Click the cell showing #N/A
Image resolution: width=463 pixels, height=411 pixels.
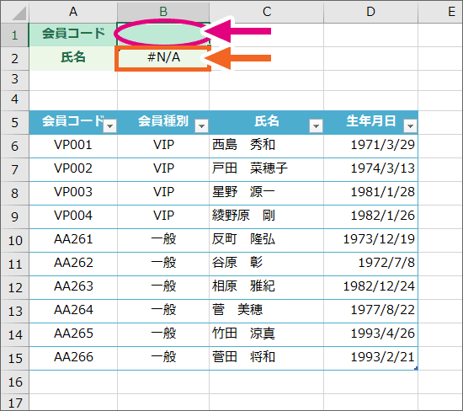163,58
